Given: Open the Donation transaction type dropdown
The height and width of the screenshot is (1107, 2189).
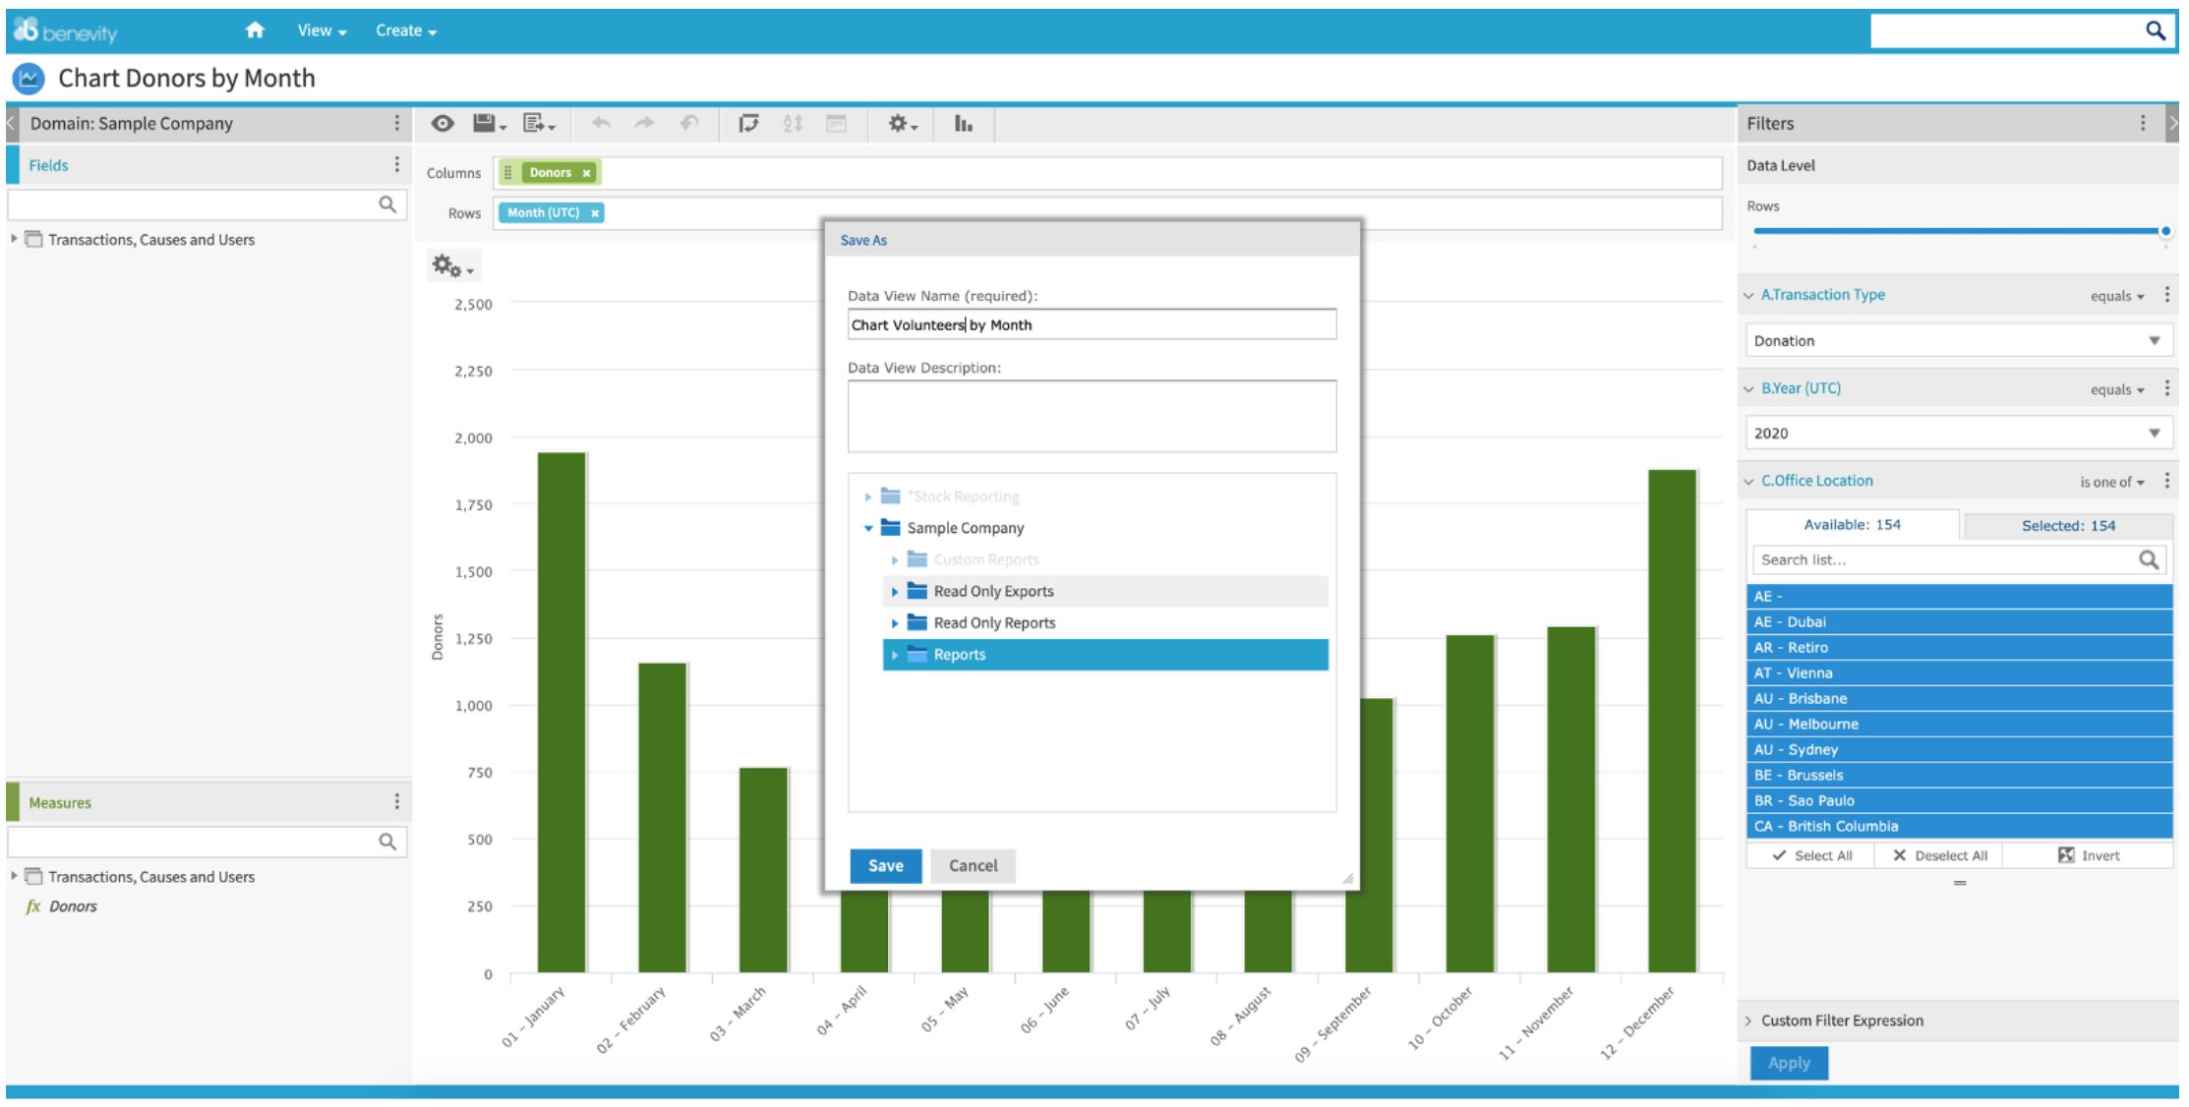Looking at the screenshot, I should pyautogui.click(x=1958, y=341).
